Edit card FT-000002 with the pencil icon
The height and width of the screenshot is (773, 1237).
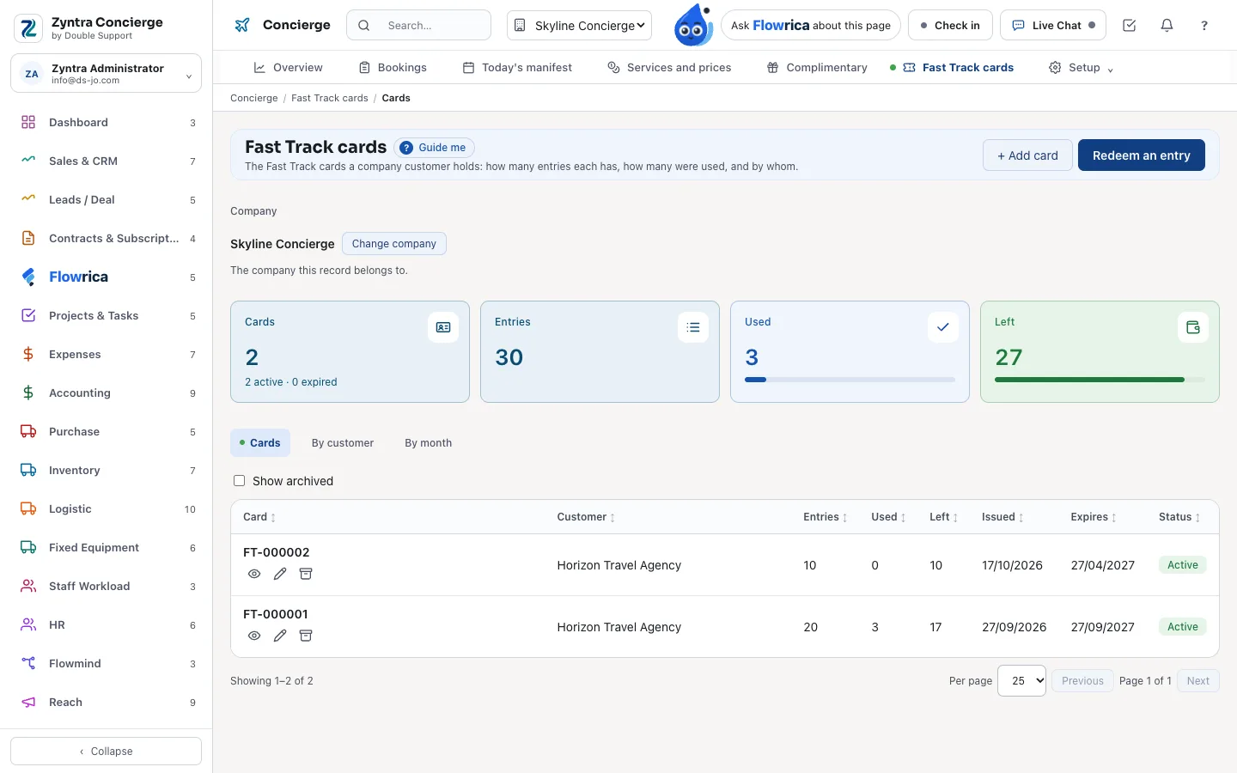[x=280, y=574]
